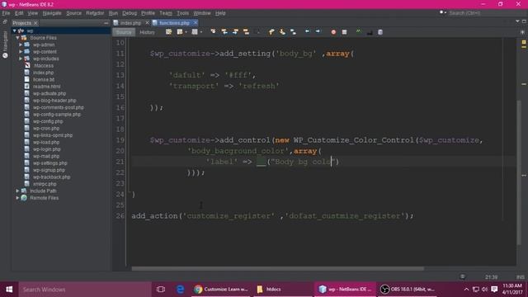Click the editor split plus icon at right
The height and width of the screenshot is (297, 528).
tap(522, 32)
